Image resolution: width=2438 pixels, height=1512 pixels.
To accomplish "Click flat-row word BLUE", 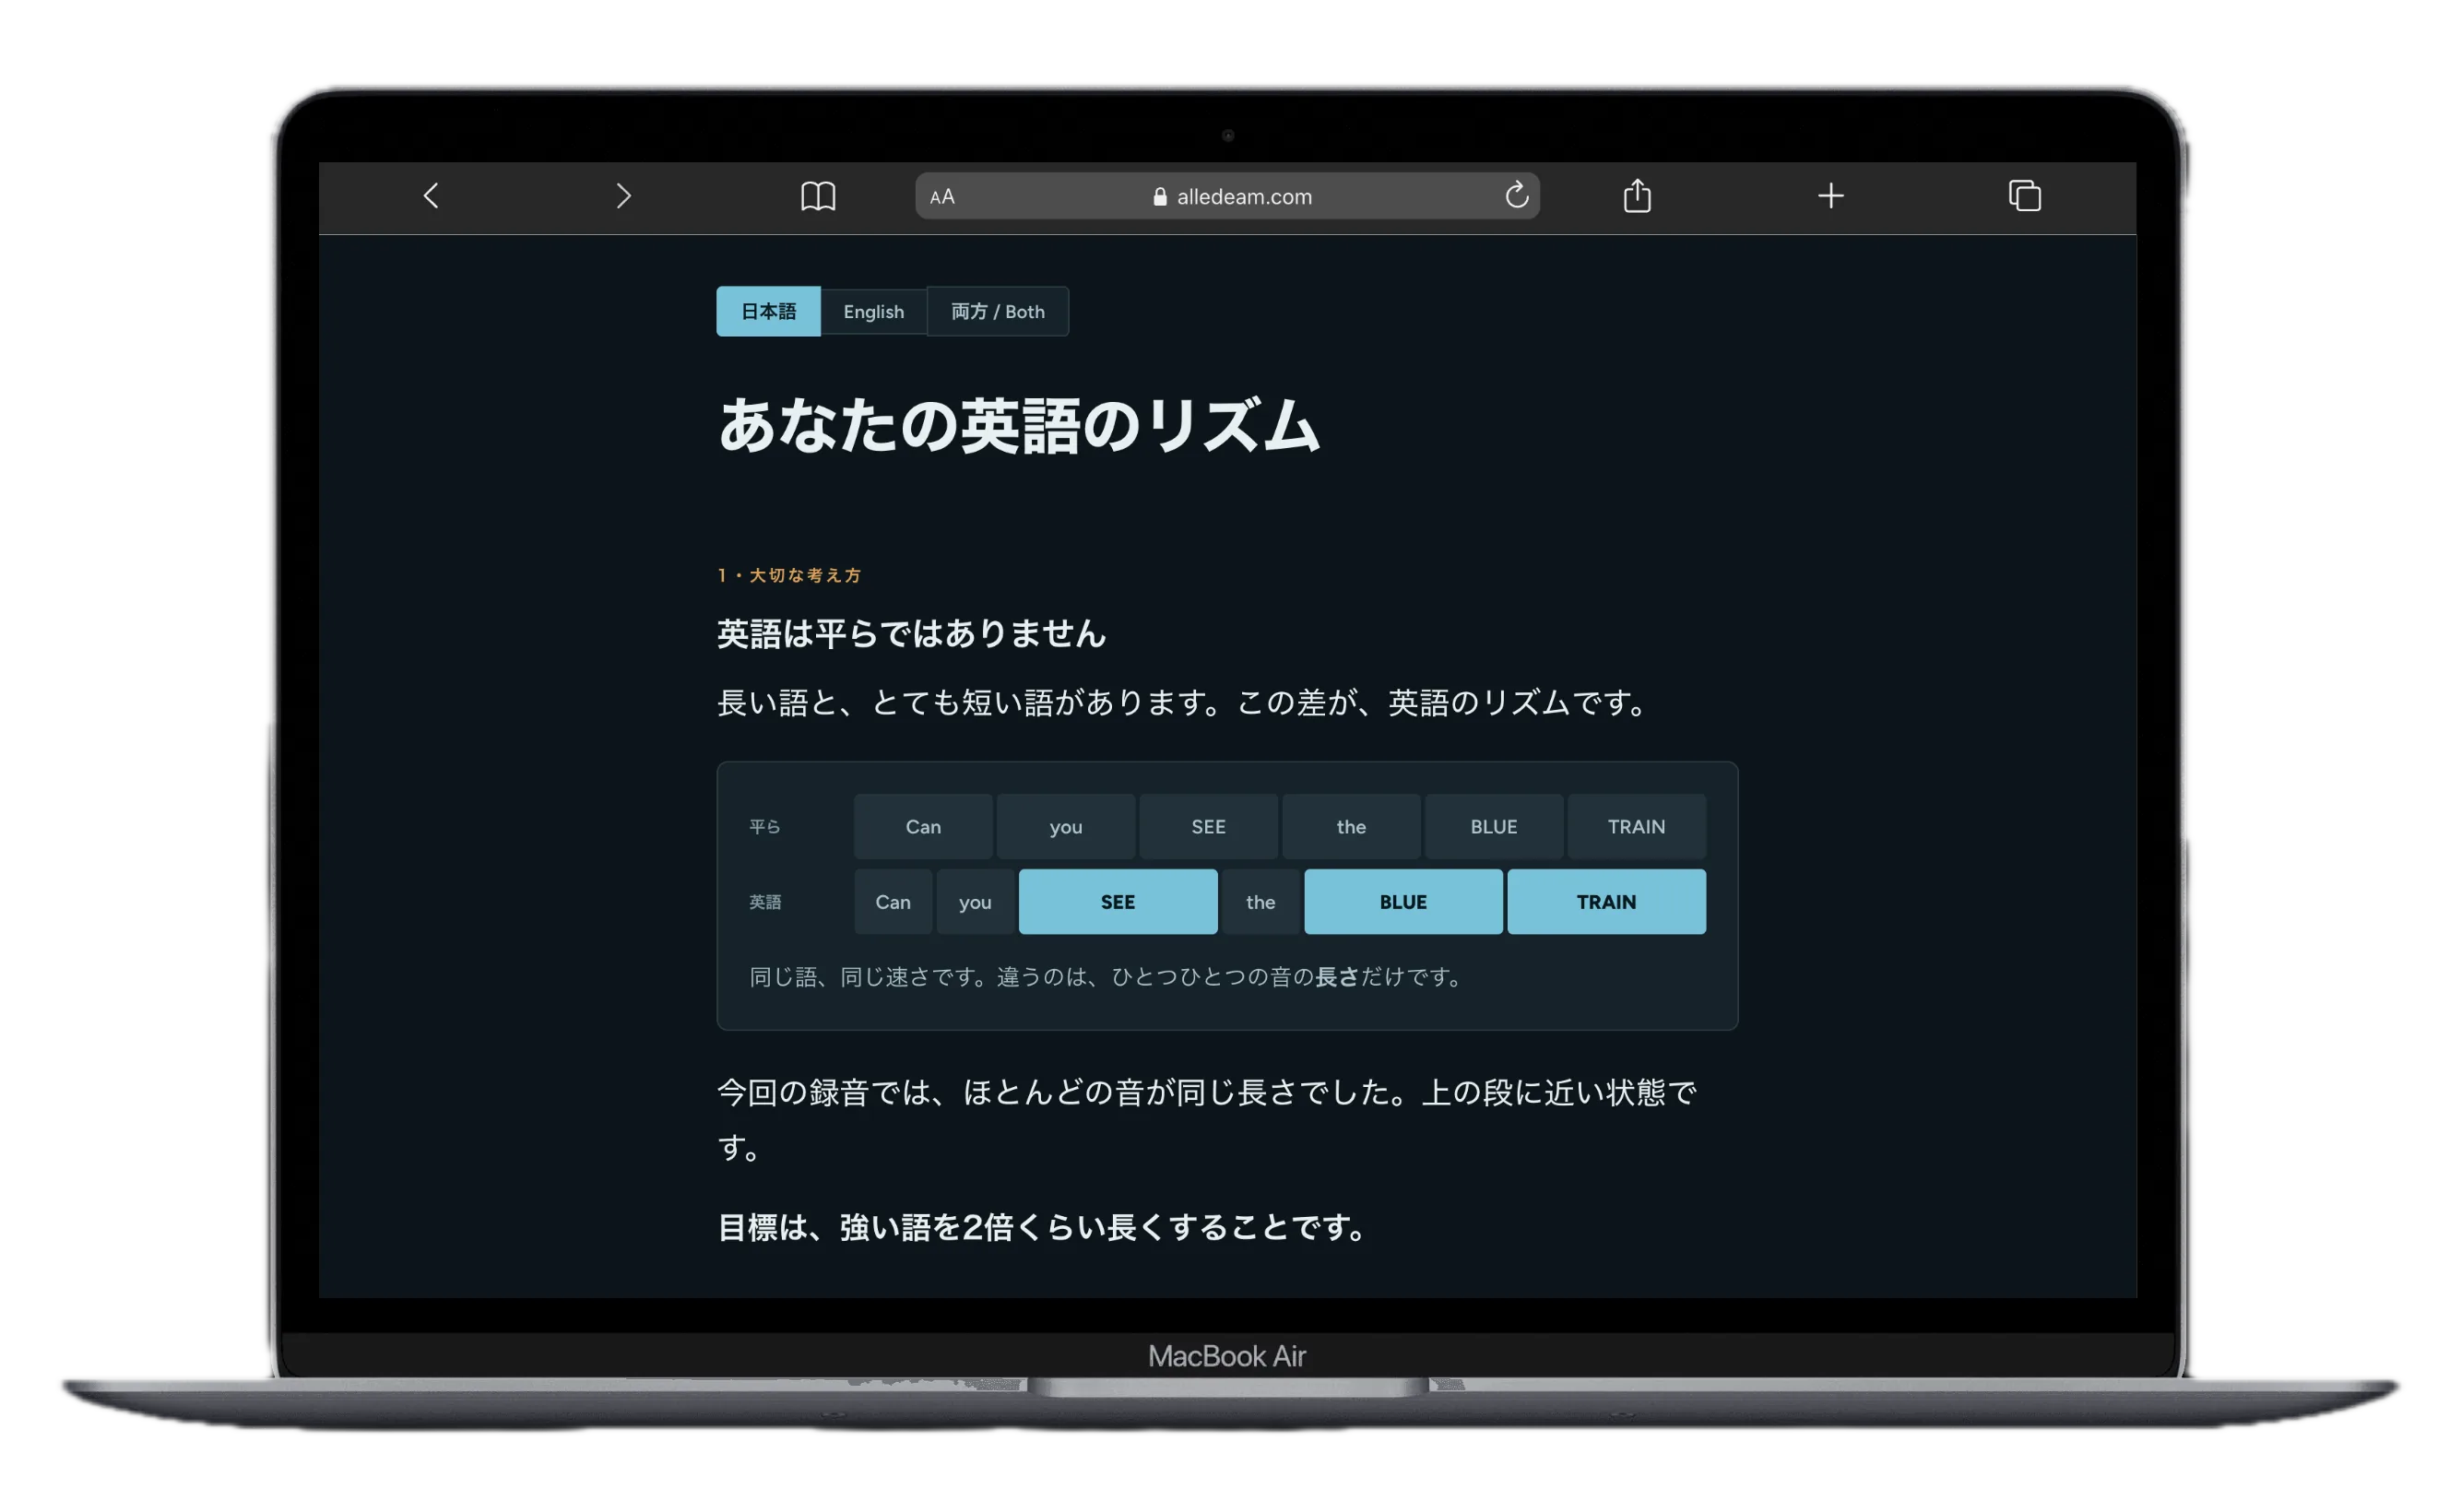I will point(1494,826).
